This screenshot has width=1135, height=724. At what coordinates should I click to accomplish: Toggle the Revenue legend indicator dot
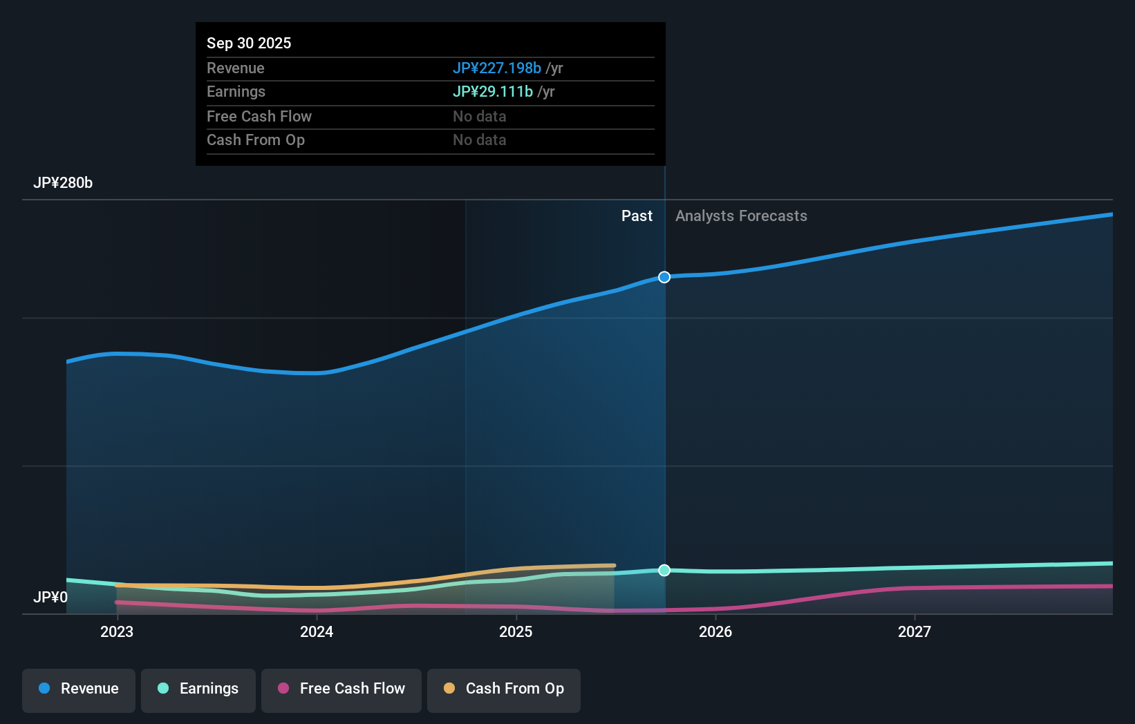click(44, 689)
